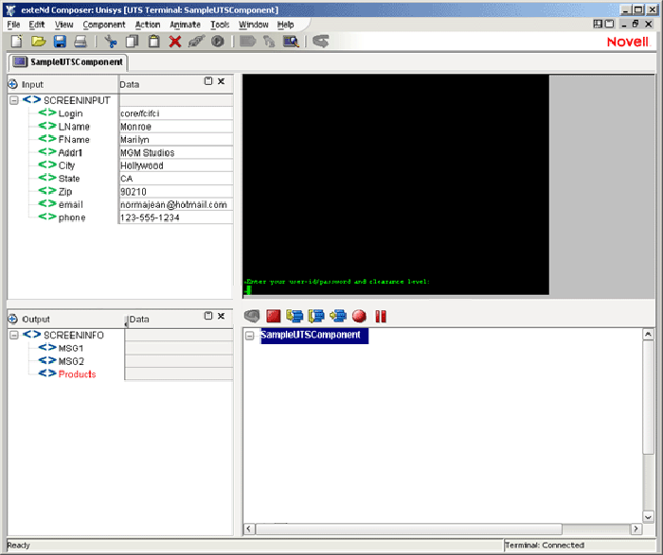
Task: Click the Print icon in toolbar
Action: click(x=81, y=42)
